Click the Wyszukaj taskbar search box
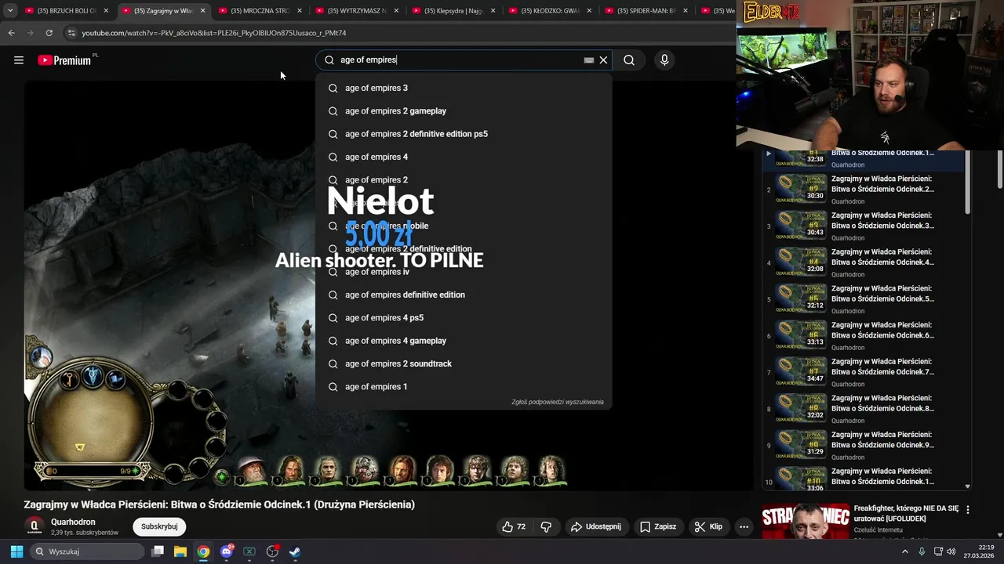 click(x=88, y=551)
